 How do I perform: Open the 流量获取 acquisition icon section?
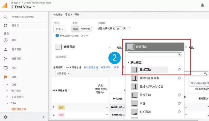(x=6, y=59)
